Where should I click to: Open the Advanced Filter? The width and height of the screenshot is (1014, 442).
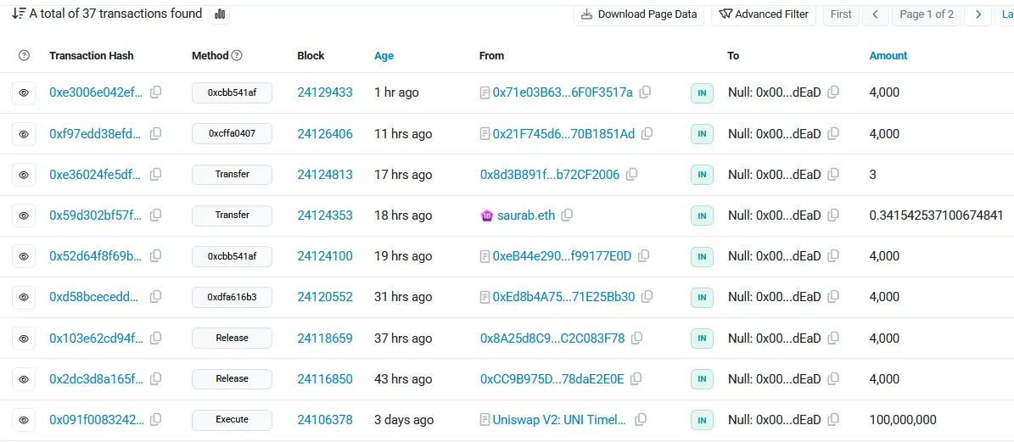tap(764, 14)
